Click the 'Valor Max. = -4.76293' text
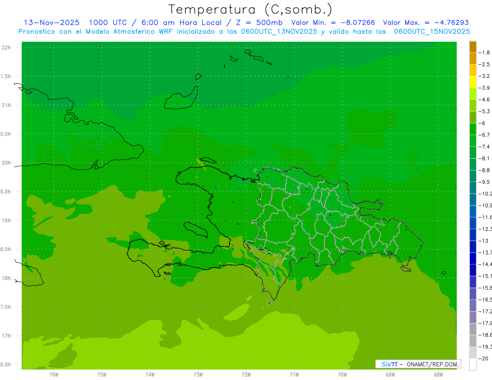 tap(426, 23)
